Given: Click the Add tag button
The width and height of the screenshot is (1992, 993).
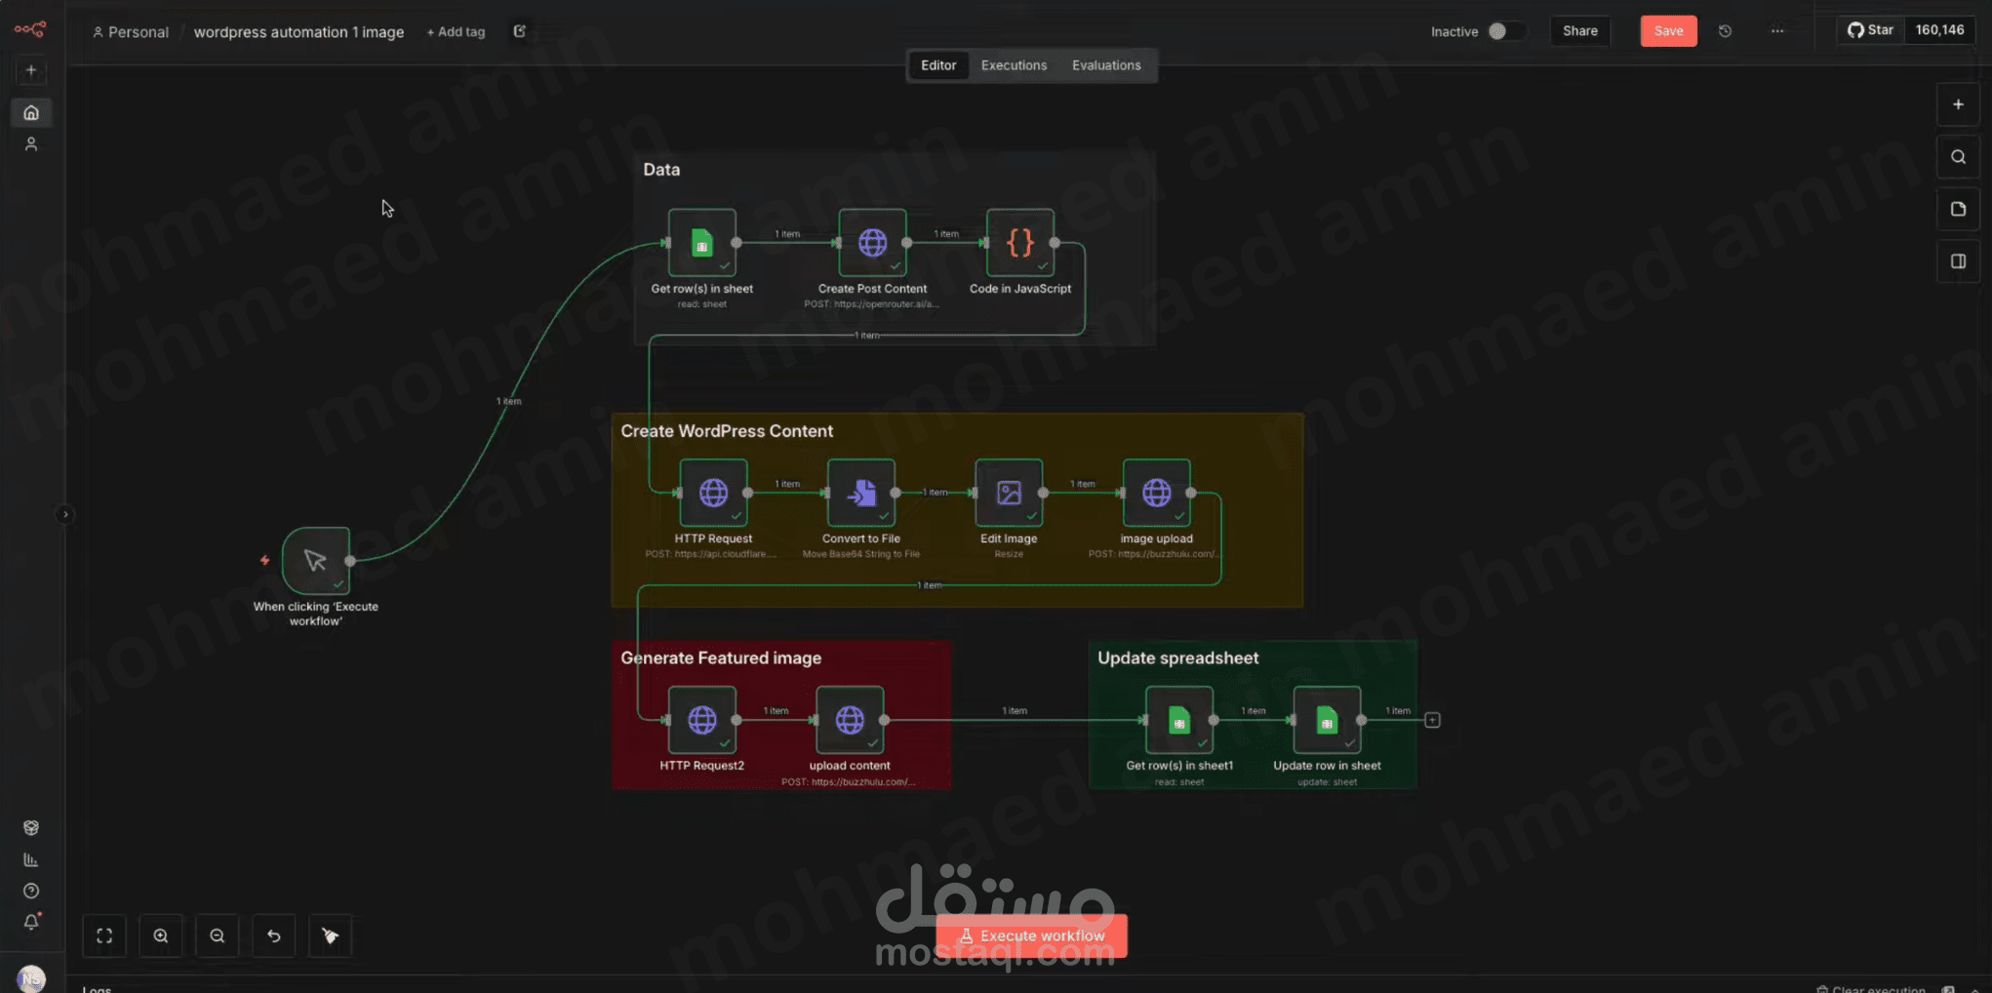Looking at the screenshot, I should click(456, 32).
